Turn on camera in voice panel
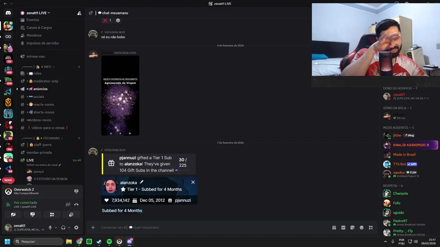This screenshot has height=247, width=440. point(13,214)
